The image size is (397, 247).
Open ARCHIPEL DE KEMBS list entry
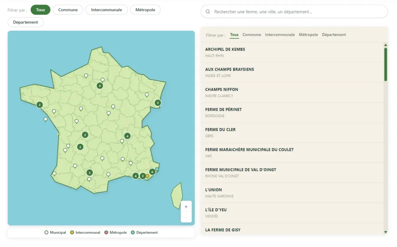292,52
